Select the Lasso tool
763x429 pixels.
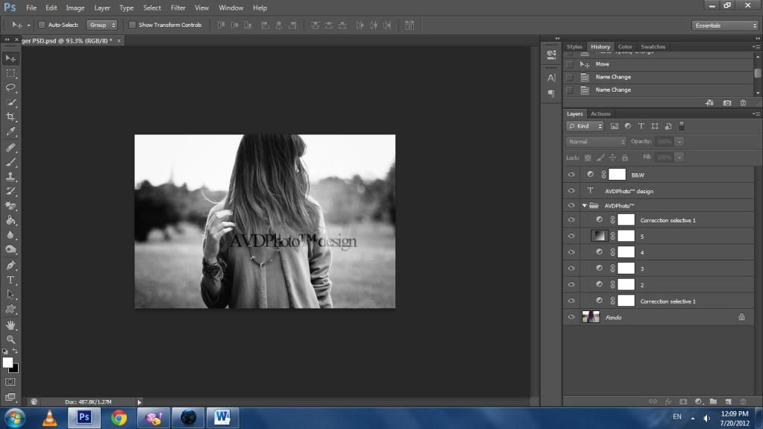(x=10, y=87)
